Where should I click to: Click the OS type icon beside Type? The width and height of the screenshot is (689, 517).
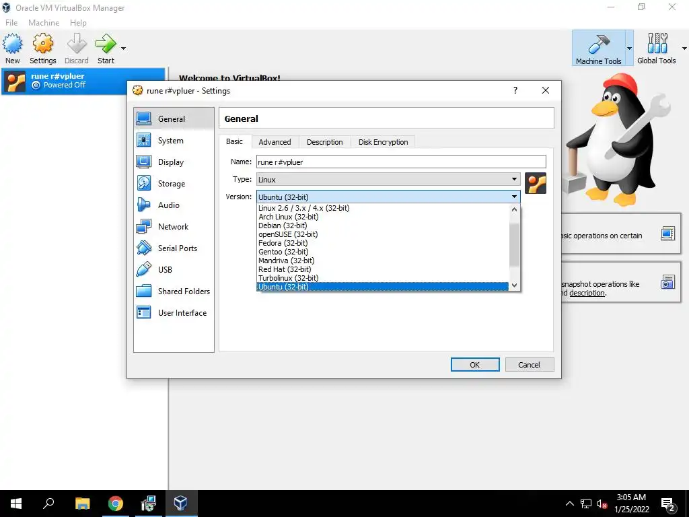point(535,183)
